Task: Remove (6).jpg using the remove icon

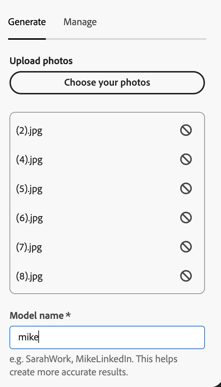Action: (x=186, y=218)
